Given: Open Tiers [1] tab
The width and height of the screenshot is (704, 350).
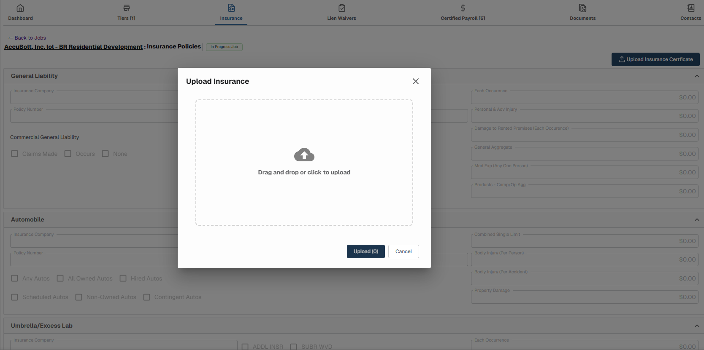Looking at the screenshot, I should click(x=126, y=18).
